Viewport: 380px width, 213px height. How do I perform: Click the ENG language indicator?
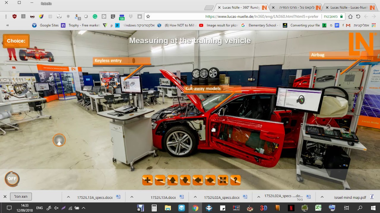click(x=39, y=208)
